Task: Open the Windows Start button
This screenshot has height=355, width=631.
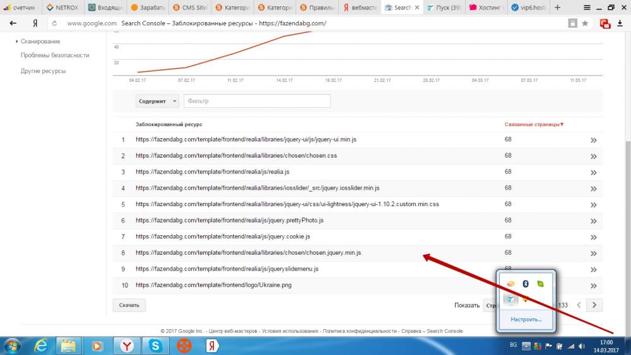Action: (x=11, y=346)
